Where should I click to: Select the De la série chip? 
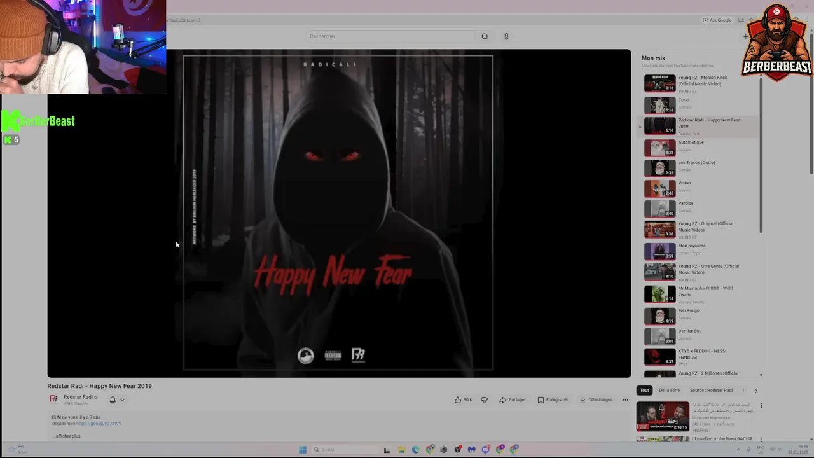pyautogui.click(x=669, y=391)
